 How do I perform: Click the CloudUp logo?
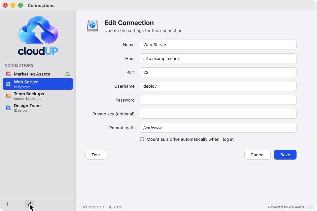(38, 36)
